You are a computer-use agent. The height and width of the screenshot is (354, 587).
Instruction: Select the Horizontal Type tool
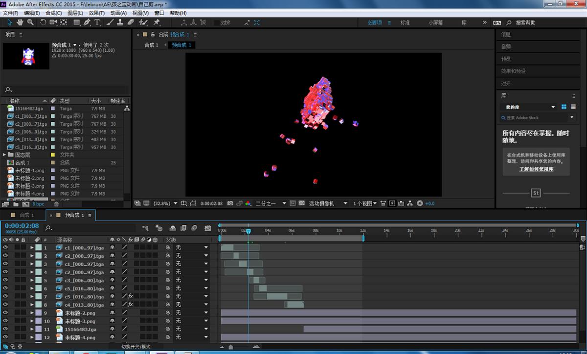[97, 22]
